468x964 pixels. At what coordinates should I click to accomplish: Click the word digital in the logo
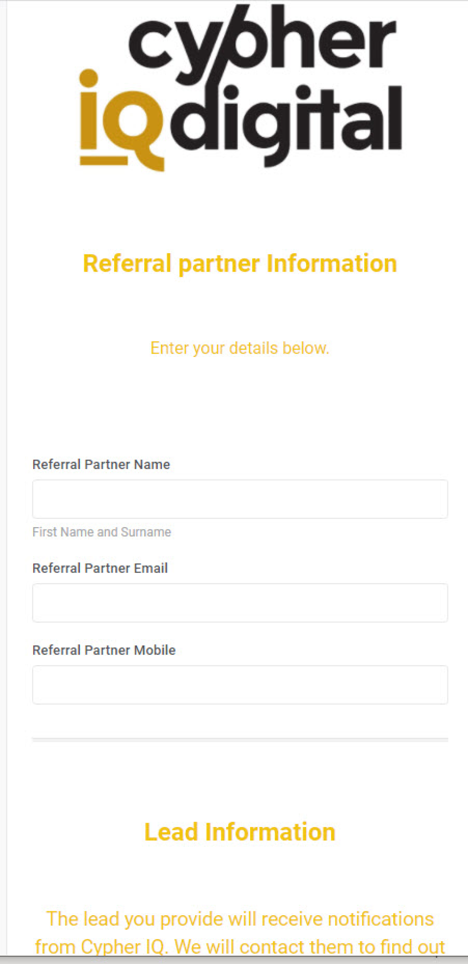coord(288,119)
